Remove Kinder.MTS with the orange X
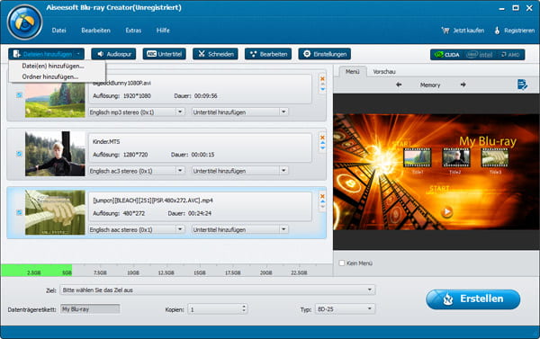Screen dimensions: 540x339 point(323,138)
